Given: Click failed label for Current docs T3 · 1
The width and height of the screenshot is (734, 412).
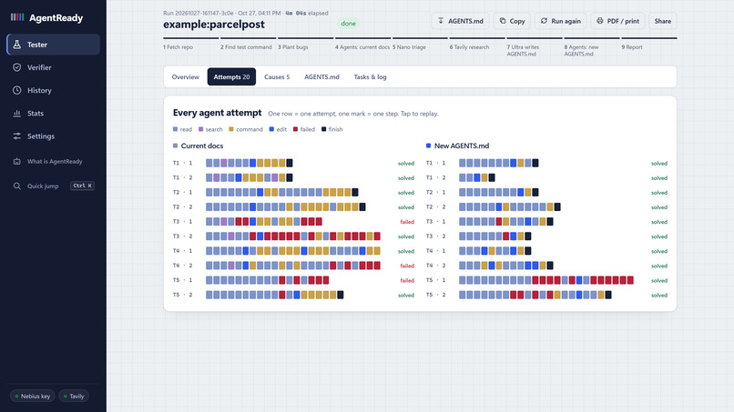Looking at the screenshot, I should click(x=407, y=222).
